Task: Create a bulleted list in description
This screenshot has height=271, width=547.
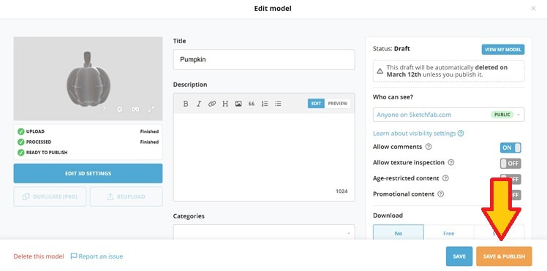Action: pyautogui.click(x=278, y=104)
